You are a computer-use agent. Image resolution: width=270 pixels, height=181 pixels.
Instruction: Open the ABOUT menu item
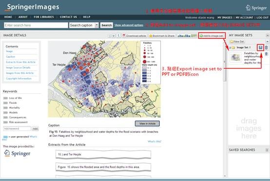point(23,17)
